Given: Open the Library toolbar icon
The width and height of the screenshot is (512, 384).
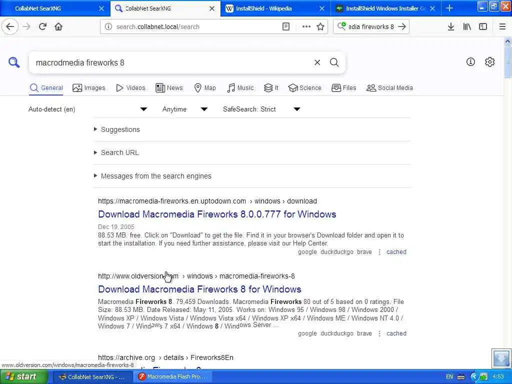Looking at the screenshot, I should 467,26.
